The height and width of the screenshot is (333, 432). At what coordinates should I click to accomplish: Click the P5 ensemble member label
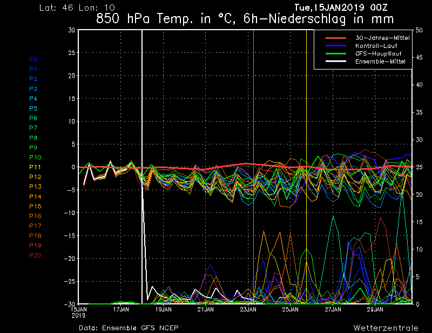[x=33, y=108]
